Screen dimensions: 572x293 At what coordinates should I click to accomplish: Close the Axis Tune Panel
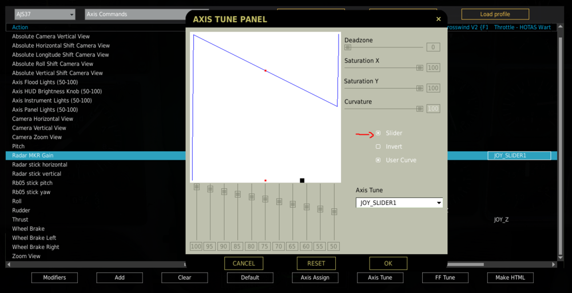tap(439, 19)
